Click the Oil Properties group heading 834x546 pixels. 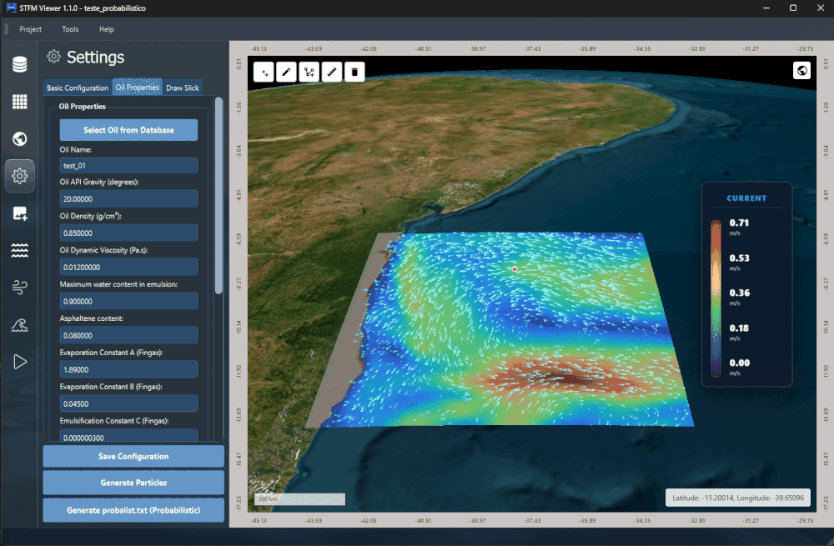click(83, 107)
